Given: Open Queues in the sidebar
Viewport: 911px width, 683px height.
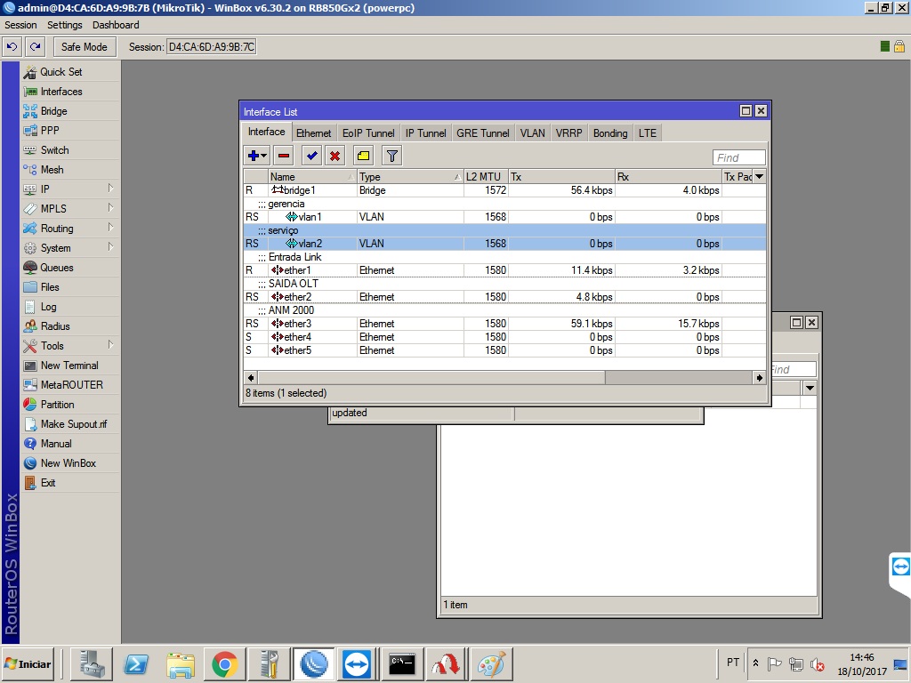Looking at the screenshot, I should [57, 268].
